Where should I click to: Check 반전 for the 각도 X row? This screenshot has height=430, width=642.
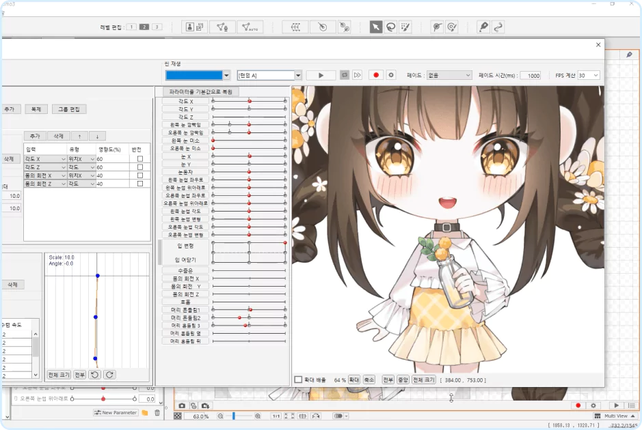[140, 158]
